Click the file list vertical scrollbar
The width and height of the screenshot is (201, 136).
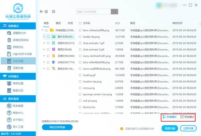200,24
